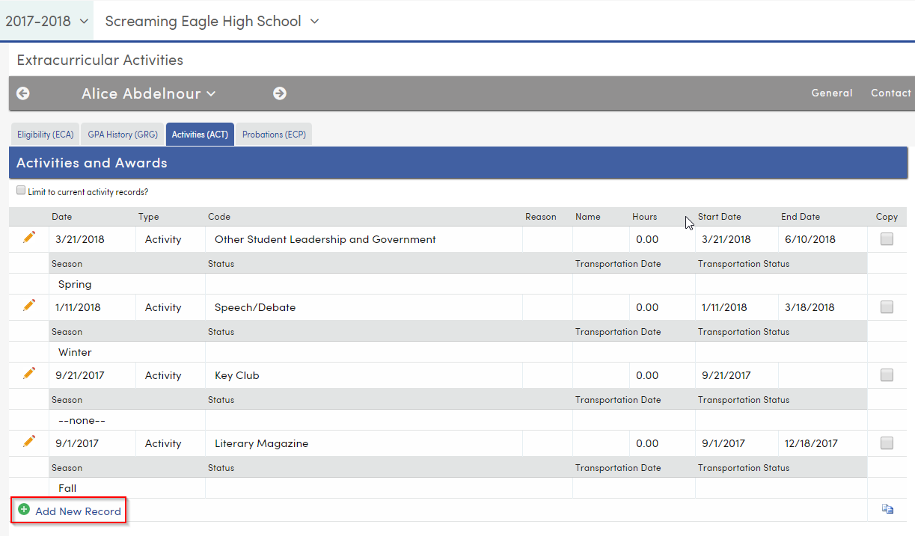Select Activities (ACT) tab
Screen dimensions: 915x536
coord(200,135)
